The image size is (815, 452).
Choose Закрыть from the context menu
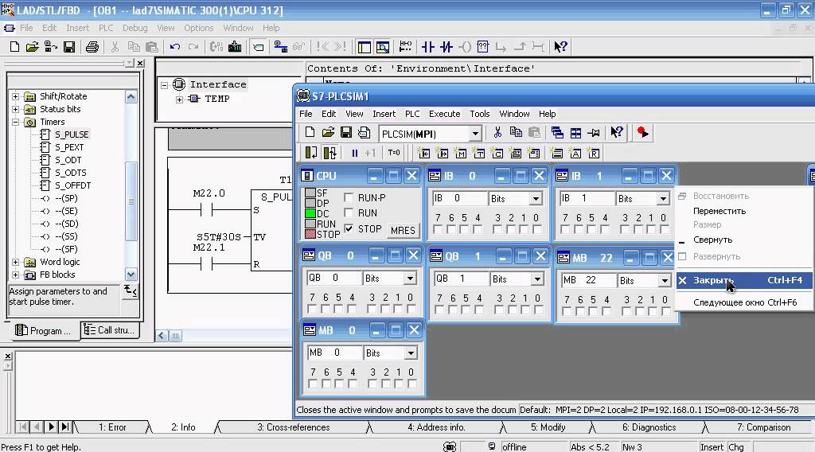(x=744, y=280)
